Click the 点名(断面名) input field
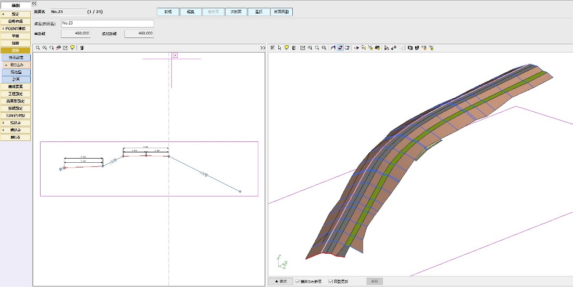 click(107, 23)
